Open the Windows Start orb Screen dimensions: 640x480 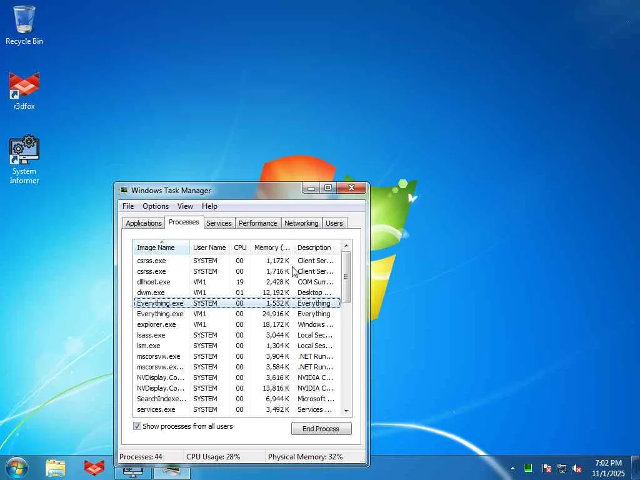coord(17,467)
